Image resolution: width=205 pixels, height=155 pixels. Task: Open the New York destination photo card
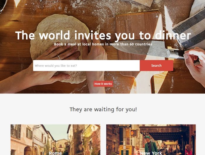click(x=151, y=140)
